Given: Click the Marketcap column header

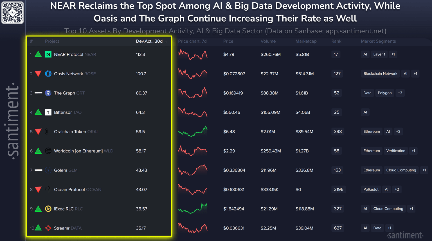Looking at the screenshot, I should (x=306, y=41).
